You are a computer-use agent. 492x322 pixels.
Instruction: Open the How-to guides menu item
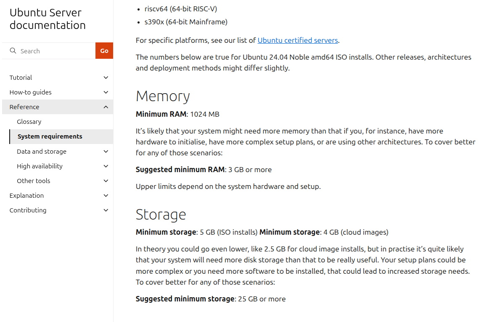pyautogui.click(x=30, y=92)
